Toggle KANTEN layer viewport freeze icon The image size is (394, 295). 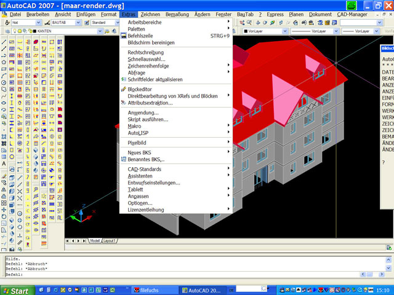[x=25, y=31]
